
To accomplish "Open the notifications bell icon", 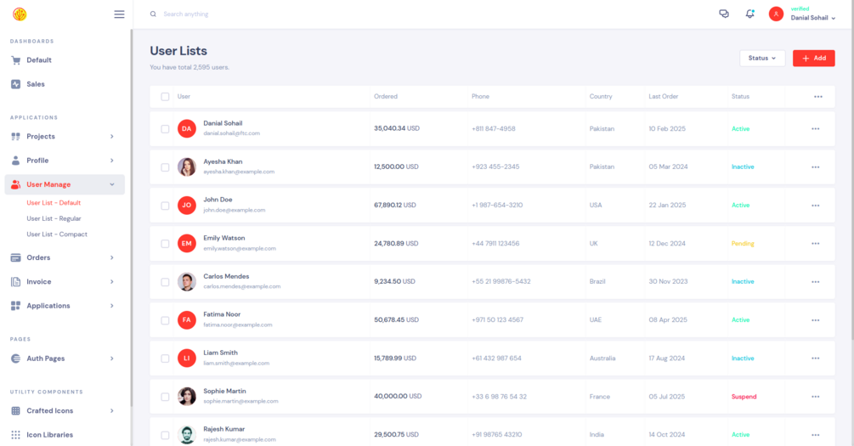I will tap(749, 14).
